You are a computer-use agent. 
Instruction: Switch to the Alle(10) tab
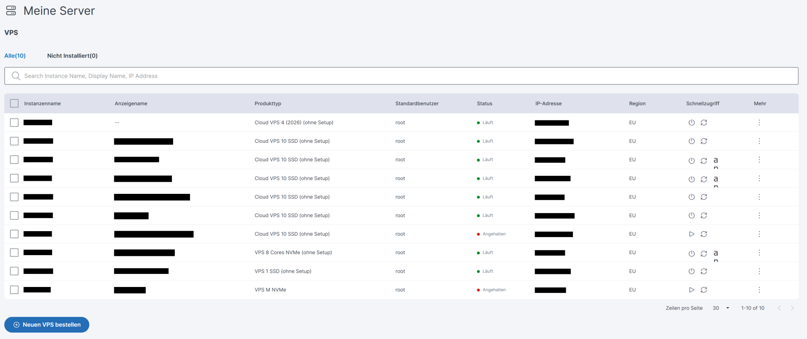click(15, 56)
